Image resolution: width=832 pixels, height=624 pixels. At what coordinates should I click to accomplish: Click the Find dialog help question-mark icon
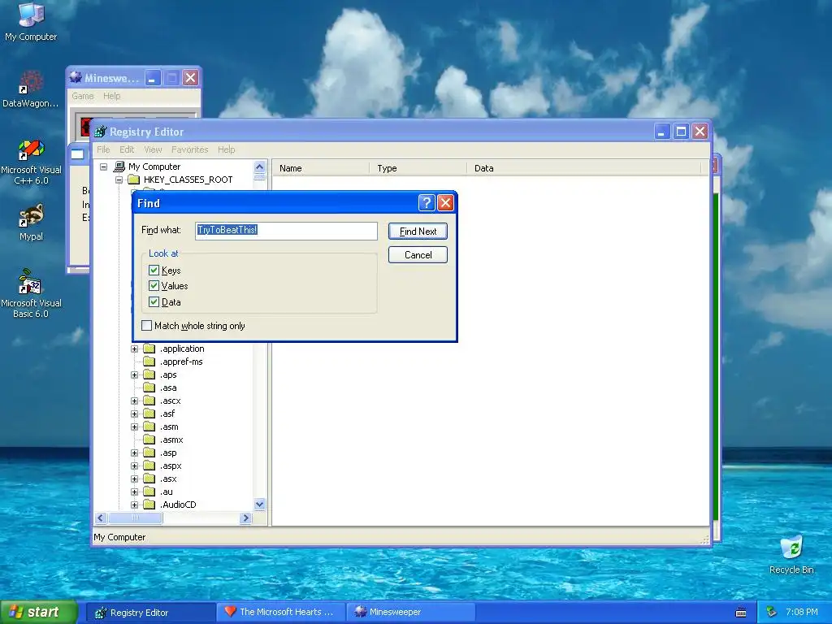click(x=427, y=202)
